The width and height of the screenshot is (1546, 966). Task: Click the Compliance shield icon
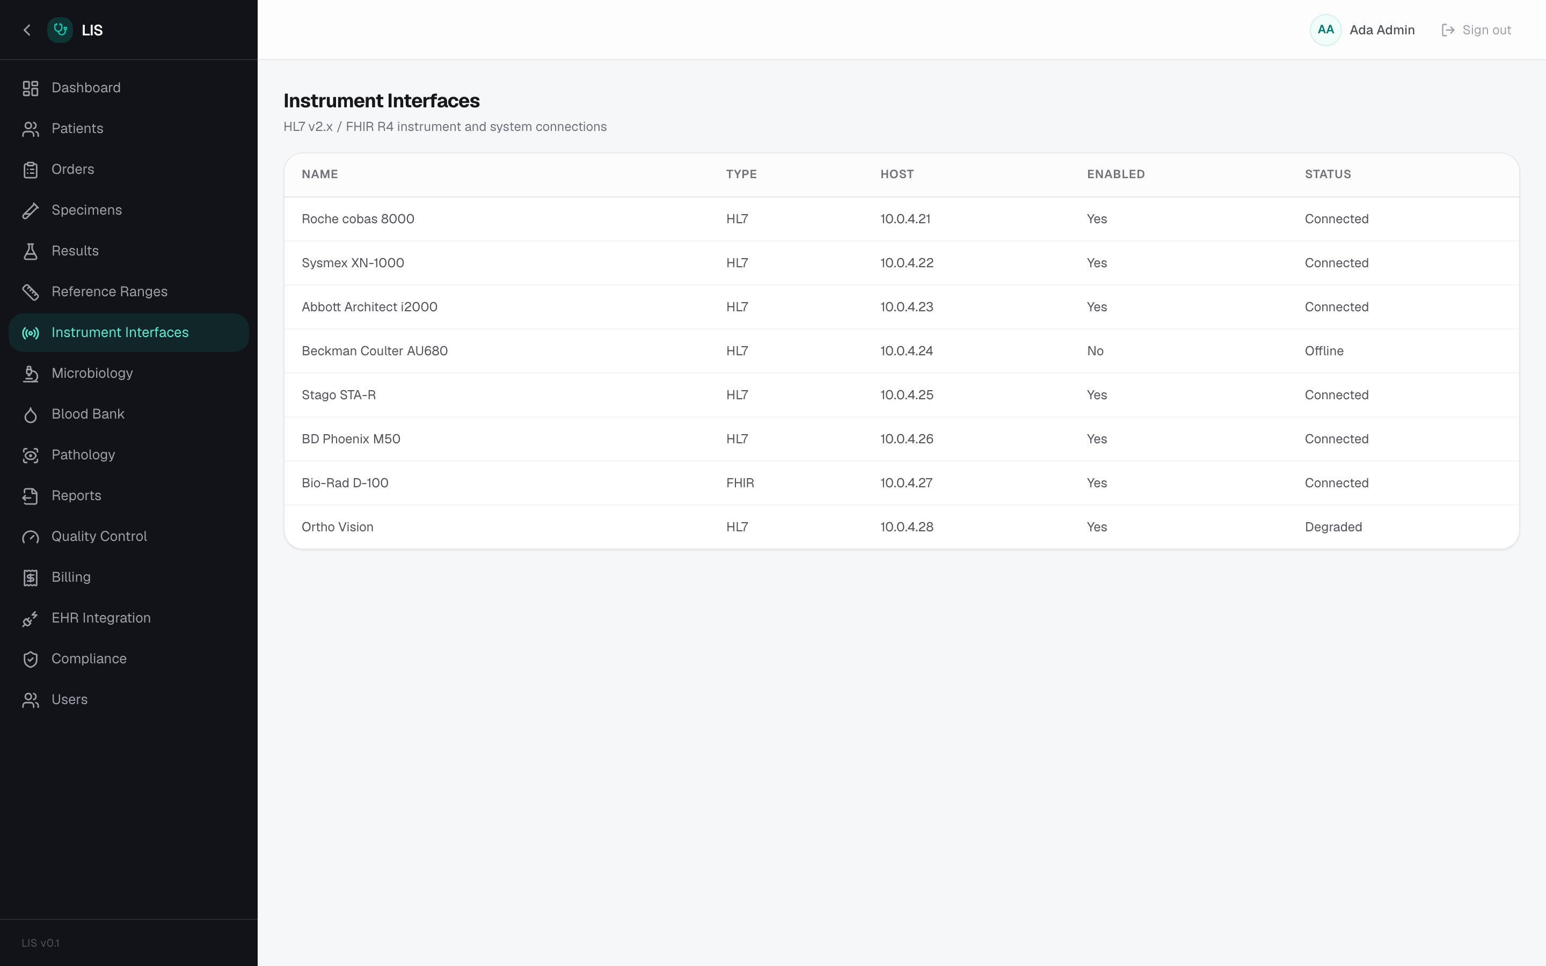pos(31,660)
